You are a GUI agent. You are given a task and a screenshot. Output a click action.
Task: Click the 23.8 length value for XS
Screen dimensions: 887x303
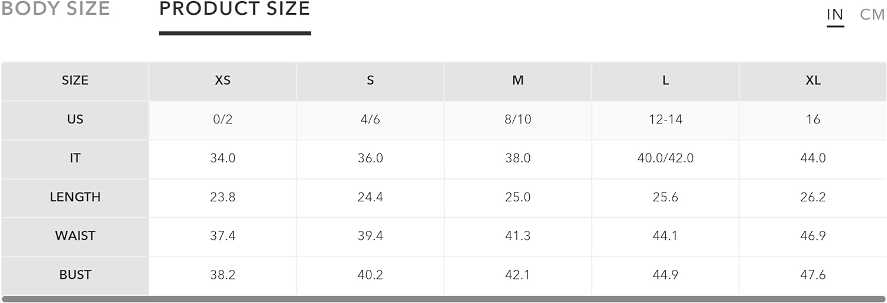pos(222,197)
